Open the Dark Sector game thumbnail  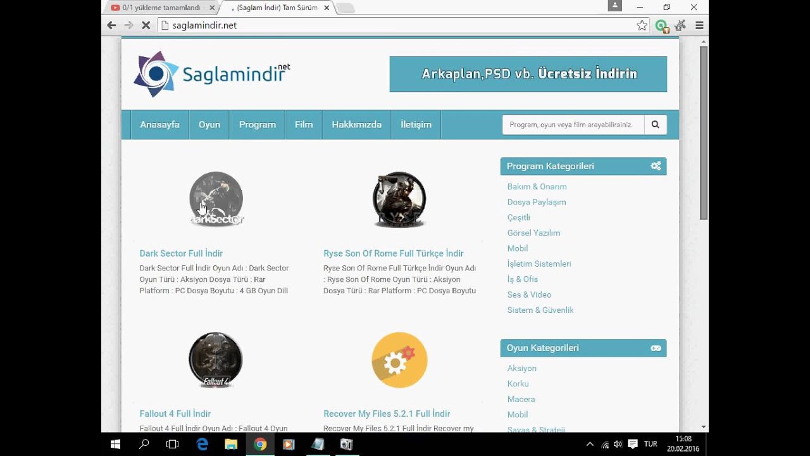216,199
